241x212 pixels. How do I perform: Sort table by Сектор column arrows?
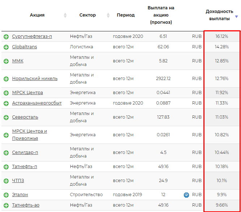[x=108, y=15]
